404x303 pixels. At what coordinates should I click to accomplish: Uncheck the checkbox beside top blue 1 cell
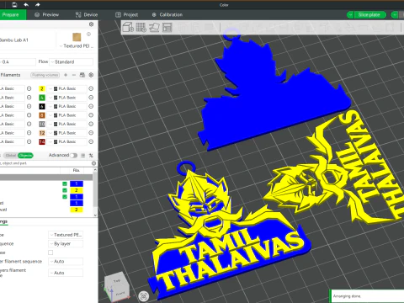[65, 183]
